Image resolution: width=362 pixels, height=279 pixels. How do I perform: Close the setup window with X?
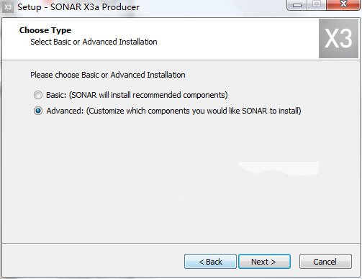pos(343,4)
